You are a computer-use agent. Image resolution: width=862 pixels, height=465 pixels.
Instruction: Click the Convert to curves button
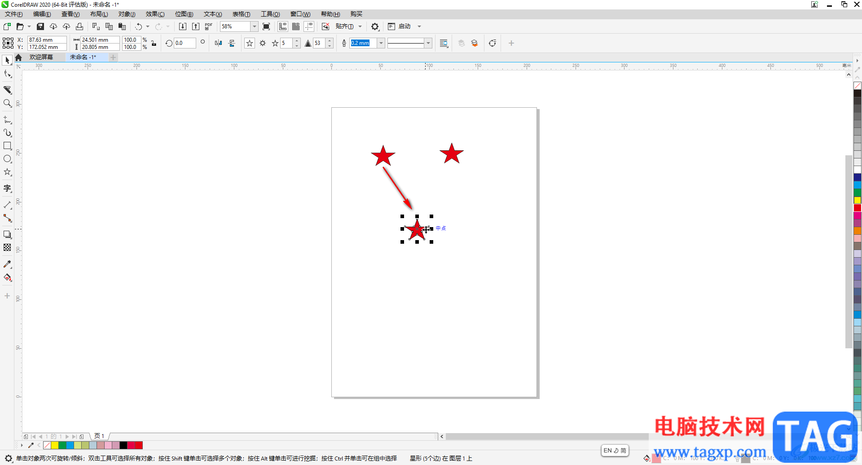coord(493,43)
